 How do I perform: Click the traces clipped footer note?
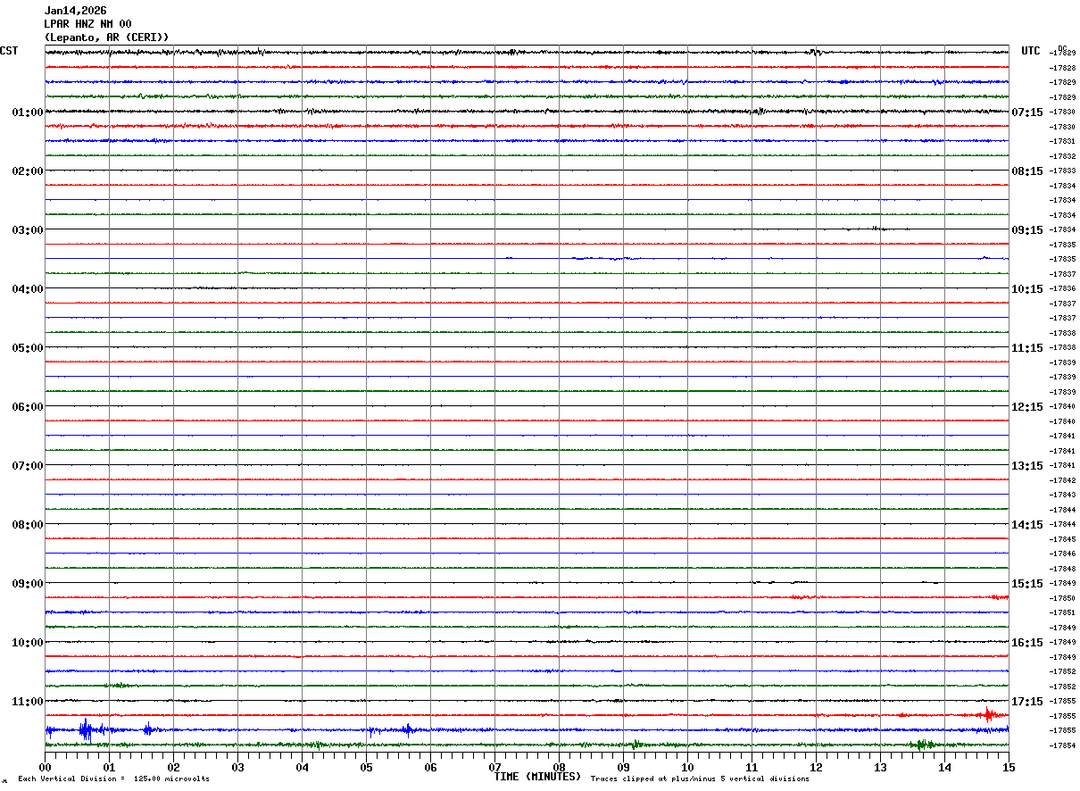tap(700, 779)
